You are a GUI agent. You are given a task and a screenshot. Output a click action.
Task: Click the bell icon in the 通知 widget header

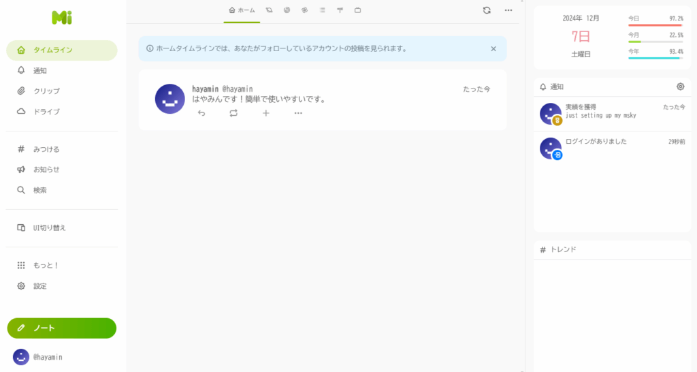pos(542,87)
